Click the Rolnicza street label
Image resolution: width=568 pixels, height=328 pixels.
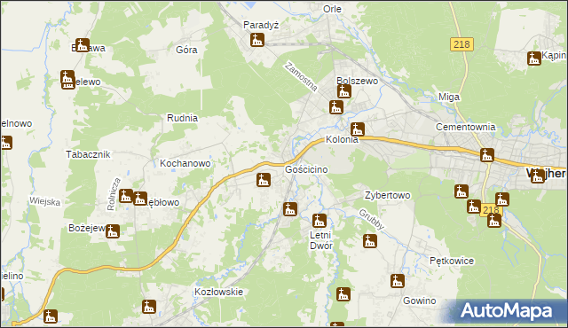[x=114, y=194]
